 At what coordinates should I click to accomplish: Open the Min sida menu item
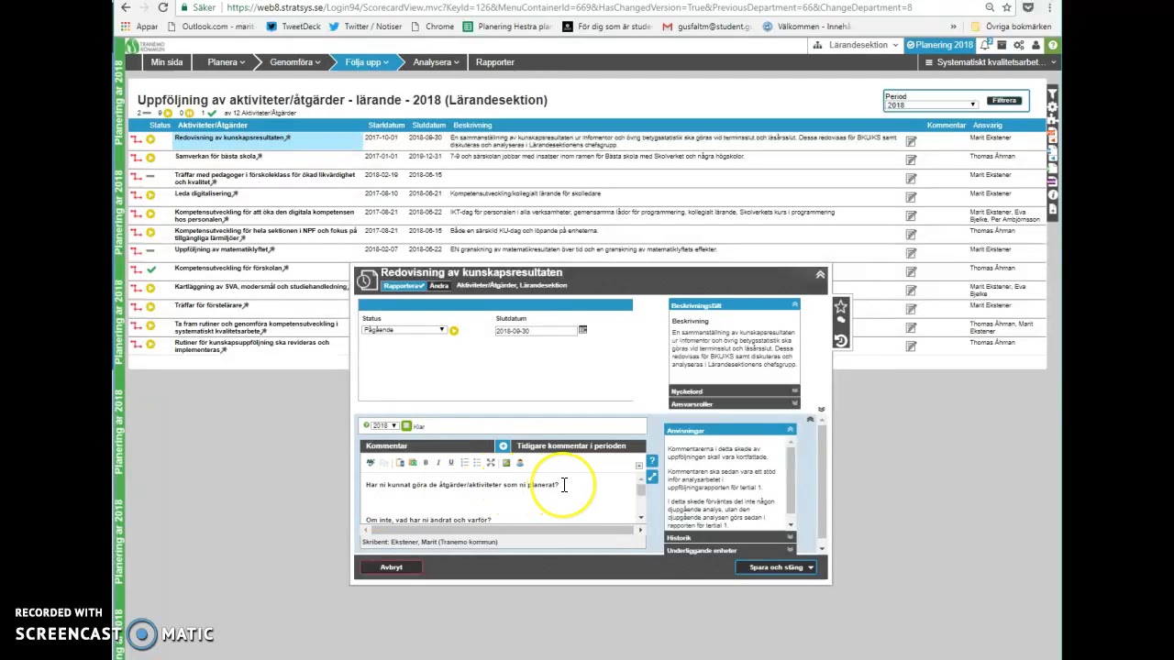[x=167, y=62]
